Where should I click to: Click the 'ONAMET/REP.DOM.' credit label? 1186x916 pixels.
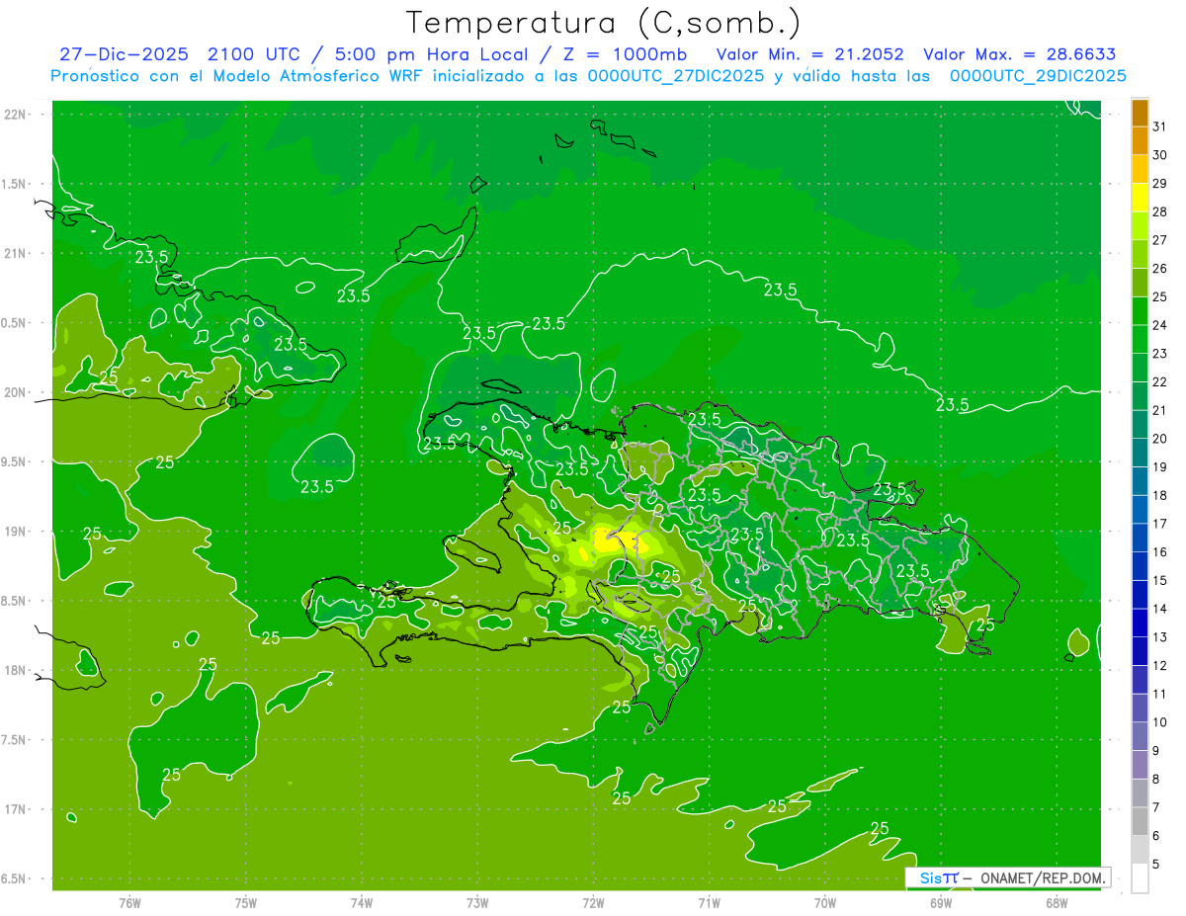1042,877
